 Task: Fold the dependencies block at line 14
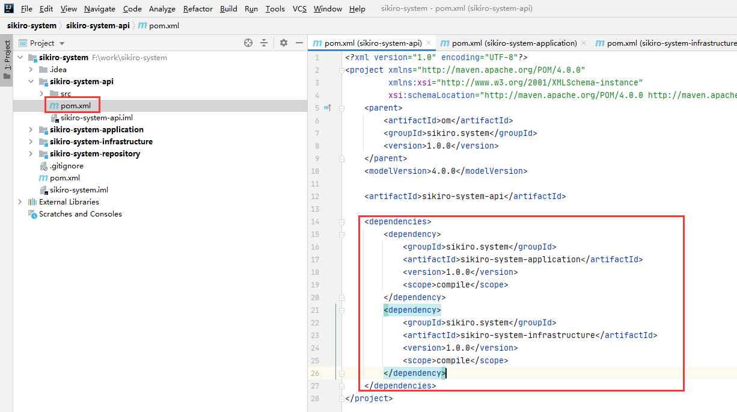(341, 222)
